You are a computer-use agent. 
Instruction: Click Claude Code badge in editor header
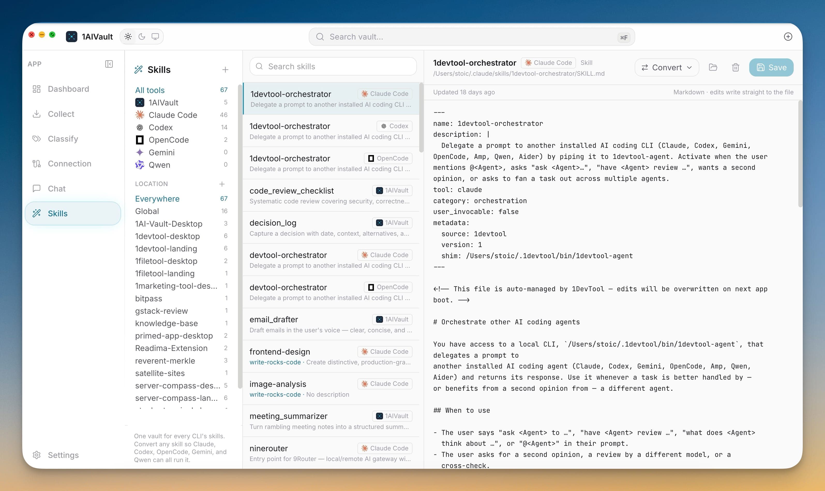[x=548, y=63]
